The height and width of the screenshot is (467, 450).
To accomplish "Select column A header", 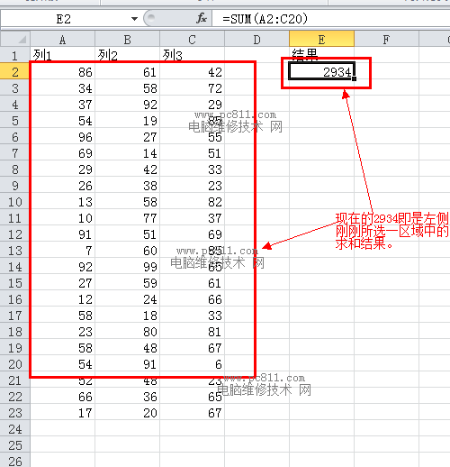I will pos(62,40).
